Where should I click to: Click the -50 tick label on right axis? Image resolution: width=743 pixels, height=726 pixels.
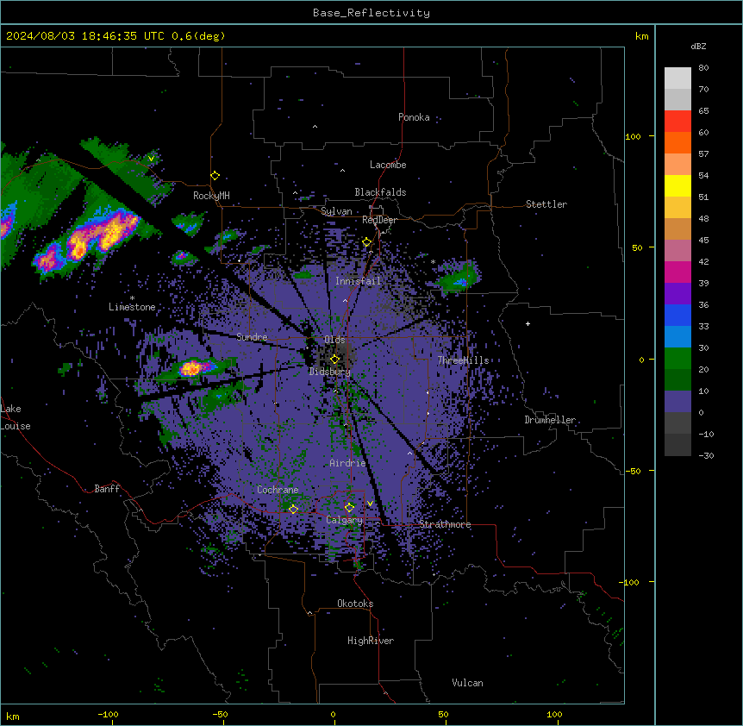[x=633, y=471]
